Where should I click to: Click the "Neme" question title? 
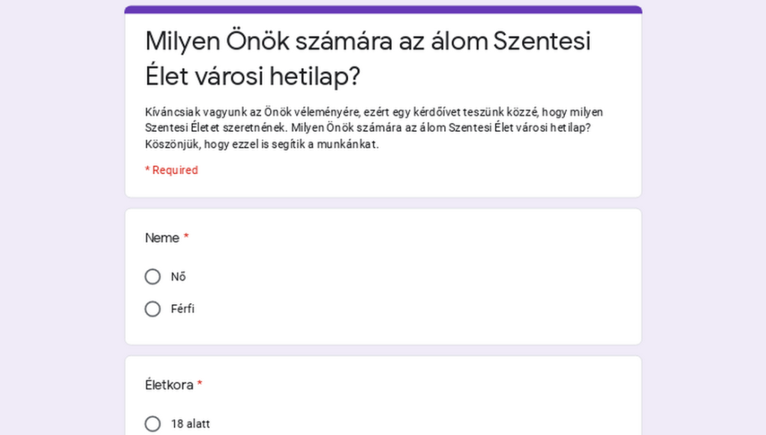tap(162, 238)
